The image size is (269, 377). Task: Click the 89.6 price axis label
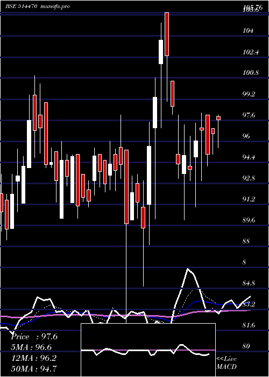(x=250, y=220)
